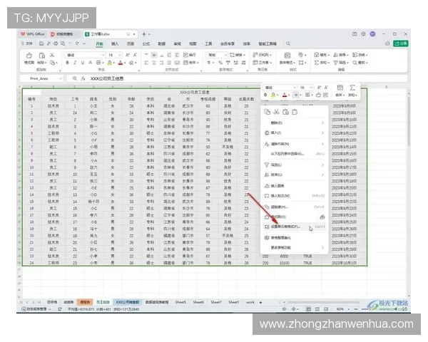Open the Worksheet (工作表) dropdown
The width and height of the screenshot is (428, 342).
[x=263, y=63]
